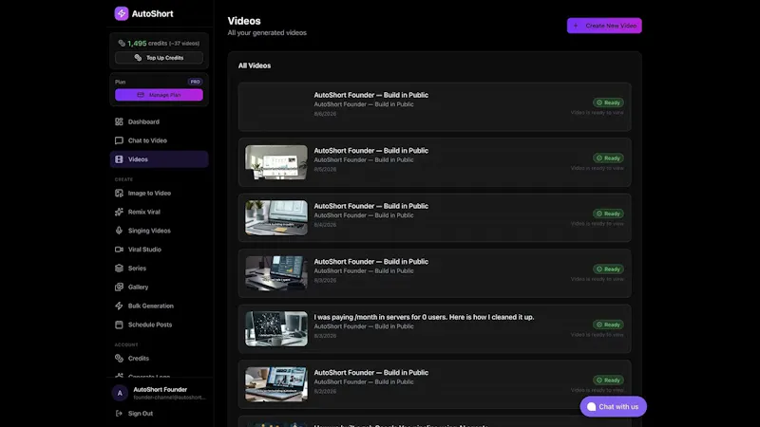The width and height of the screenshot is (760, 427).
Task: Click the coin icon beside 1,495 credits
Action: coord(122,43)
